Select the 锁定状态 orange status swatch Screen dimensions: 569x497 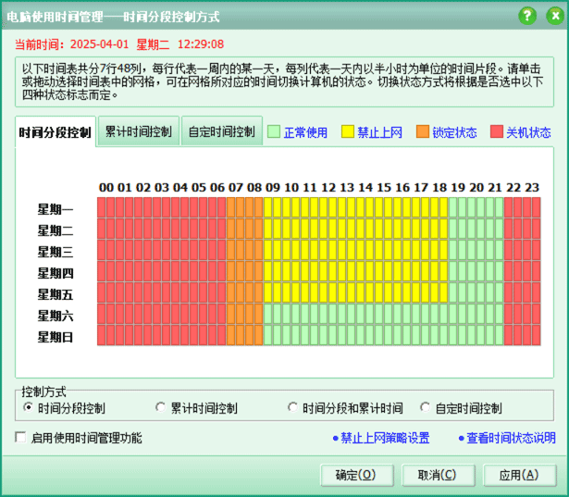(x=423, y=132)
